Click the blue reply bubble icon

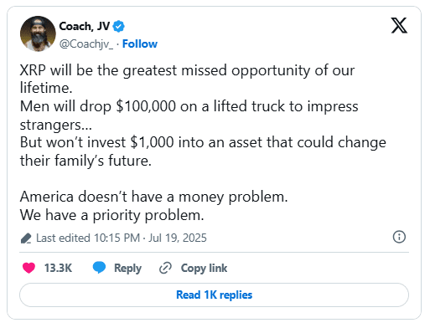99,268
